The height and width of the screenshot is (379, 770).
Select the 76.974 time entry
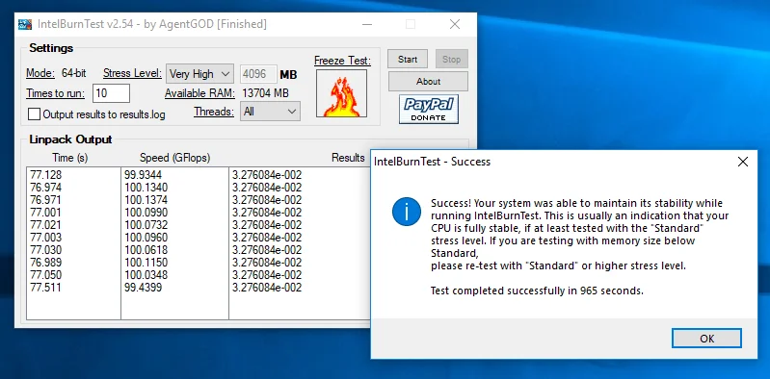46,188
